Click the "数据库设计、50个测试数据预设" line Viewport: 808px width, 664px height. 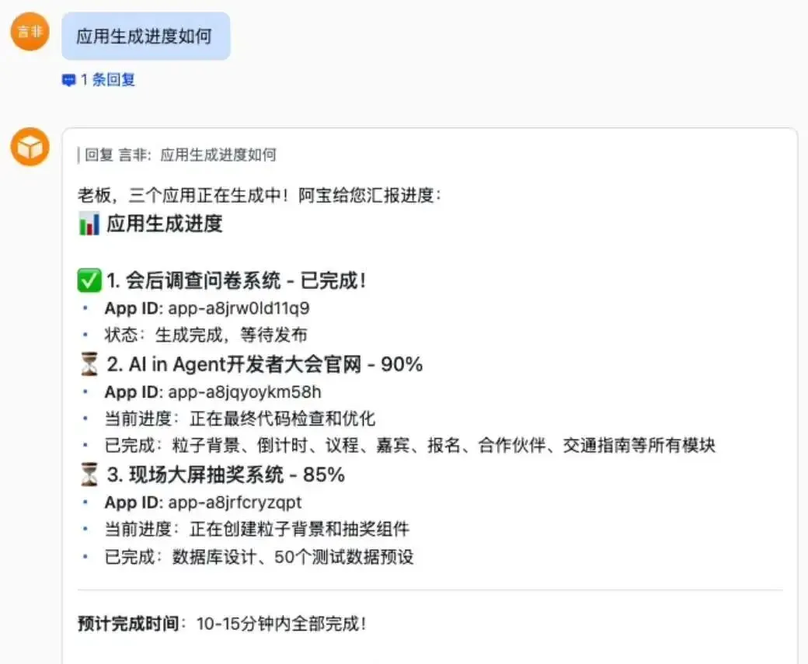[293, 557]
